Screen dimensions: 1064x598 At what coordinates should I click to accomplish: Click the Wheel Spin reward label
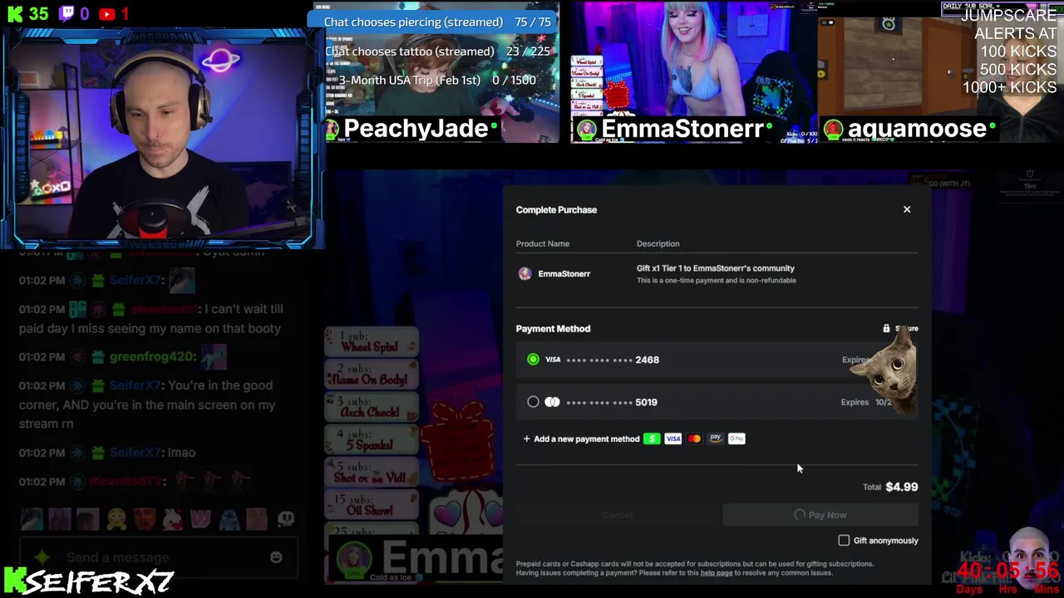[x=372, y=342]
